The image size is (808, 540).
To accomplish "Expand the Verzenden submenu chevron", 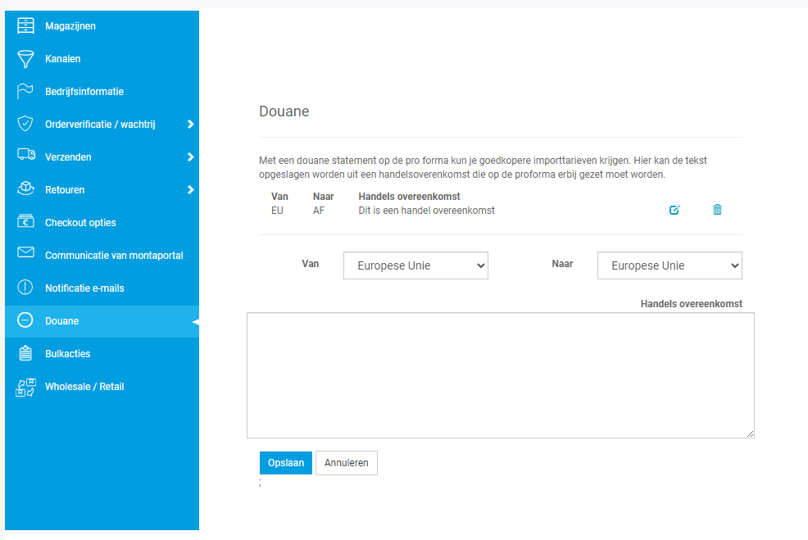I will point(190,157).
